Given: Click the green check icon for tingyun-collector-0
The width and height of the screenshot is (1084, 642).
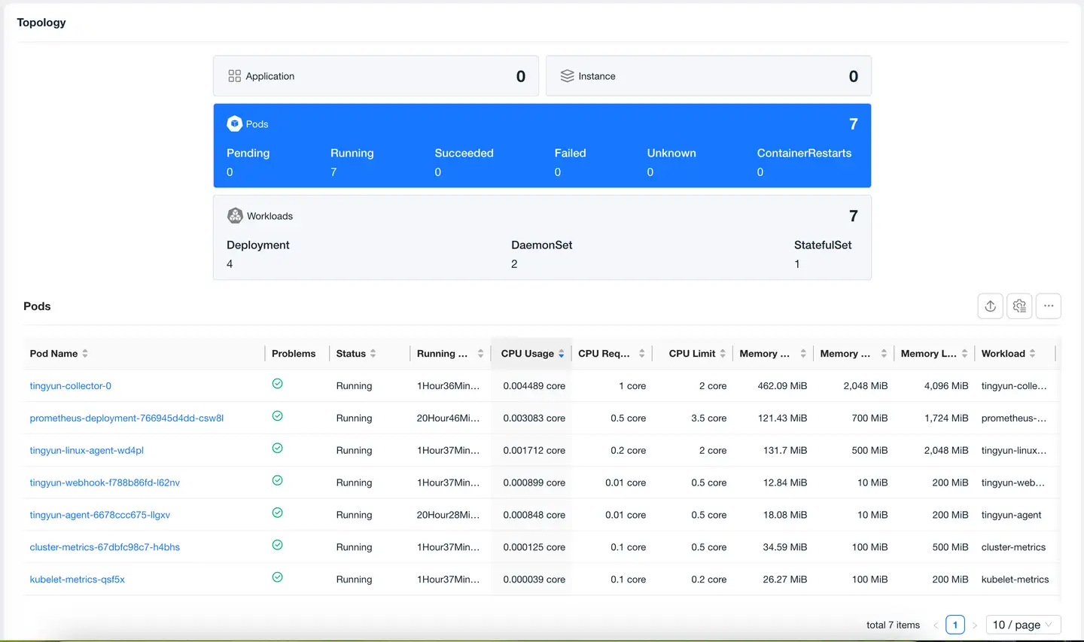Looking at the screenshot, I should pos(278,384).
